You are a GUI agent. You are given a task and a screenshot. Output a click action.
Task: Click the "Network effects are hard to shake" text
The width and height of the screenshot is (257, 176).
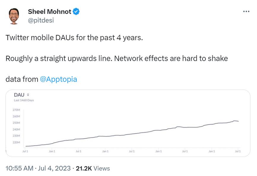[171, 58]
